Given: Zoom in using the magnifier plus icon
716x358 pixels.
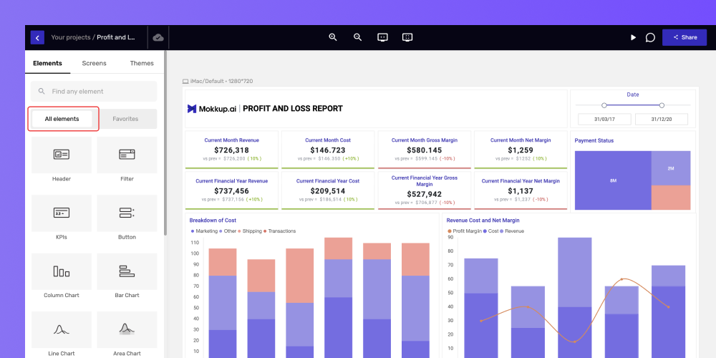Looking at the screenshot, I should [x=333, y=37].
